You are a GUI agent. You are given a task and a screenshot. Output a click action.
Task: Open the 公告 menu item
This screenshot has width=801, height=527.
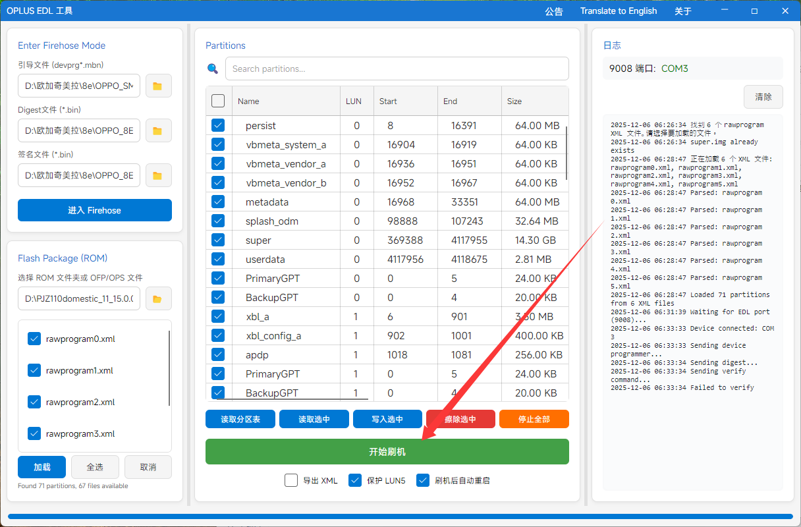[x=554, y=11]
